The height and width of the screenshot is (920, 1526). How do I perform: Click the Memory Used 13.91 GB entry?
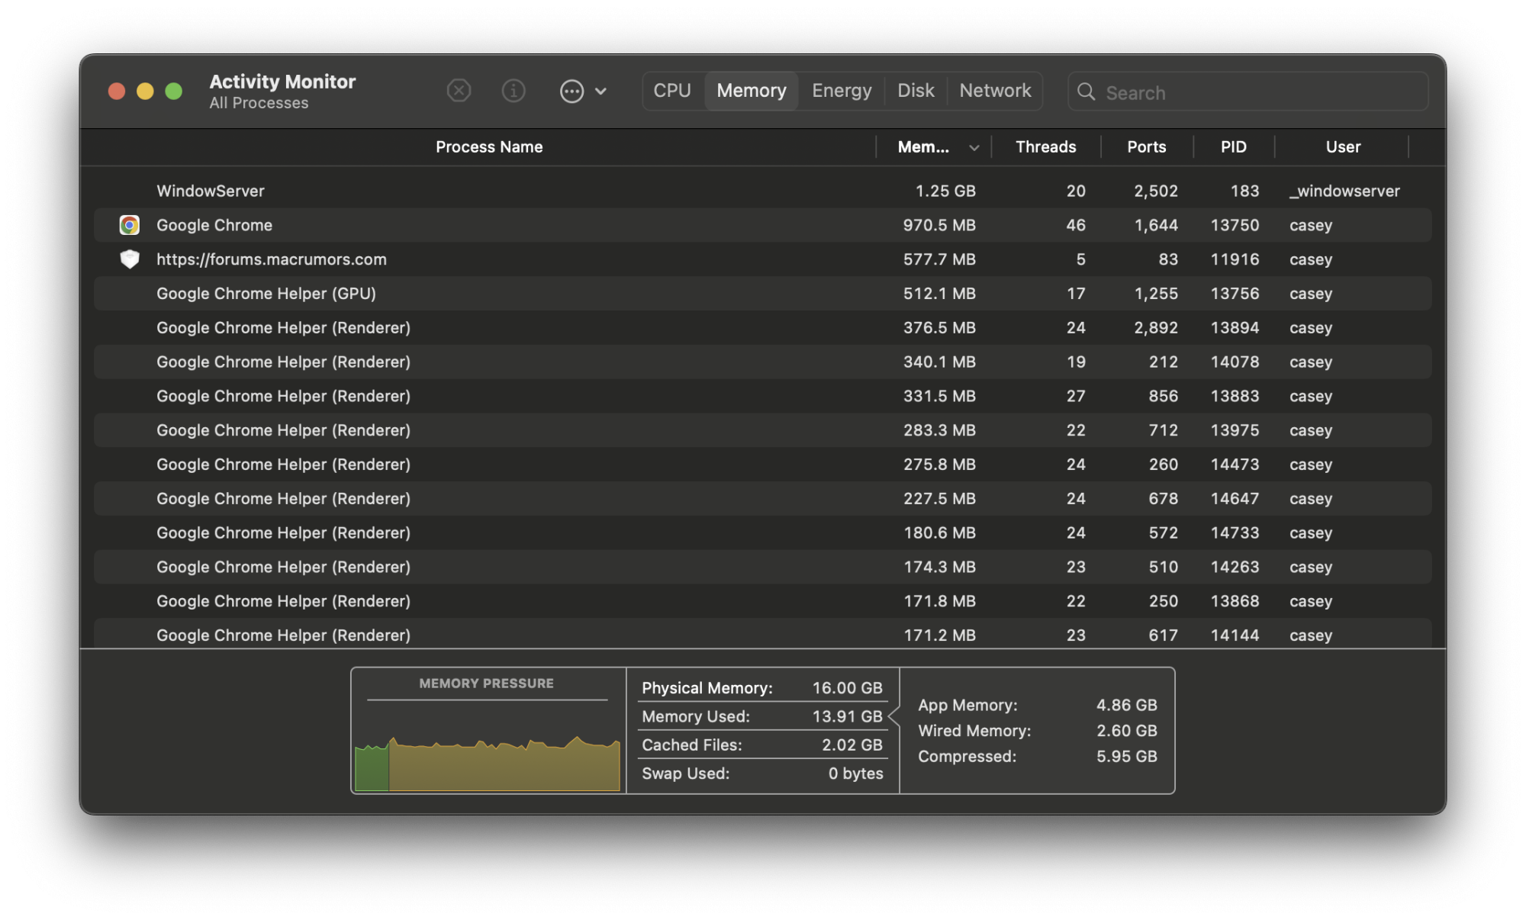762,716
